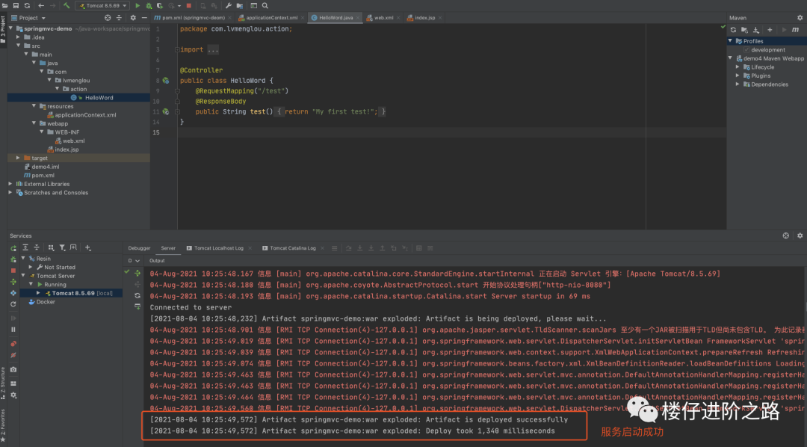This screenshot has width=807, height=447.
Task: Hide the Project panel with the minus icon
Action: click(x=144, y=17)
